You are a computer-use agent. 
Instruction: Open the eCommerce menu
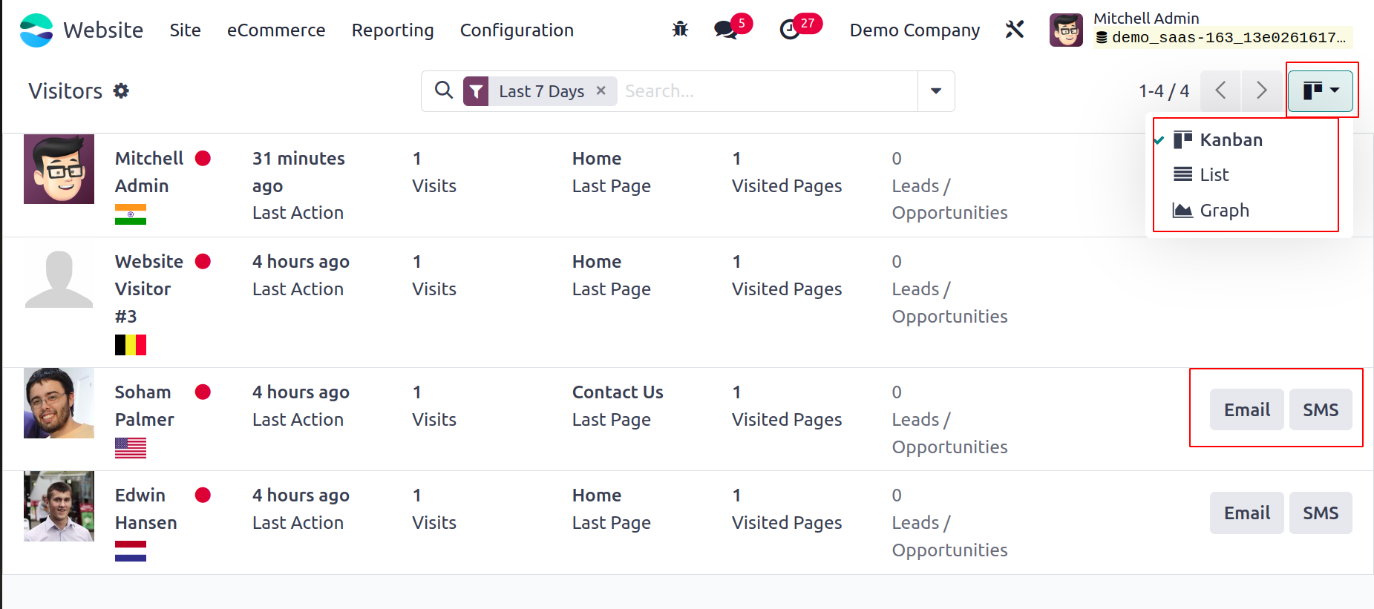(x=276, y=30)
